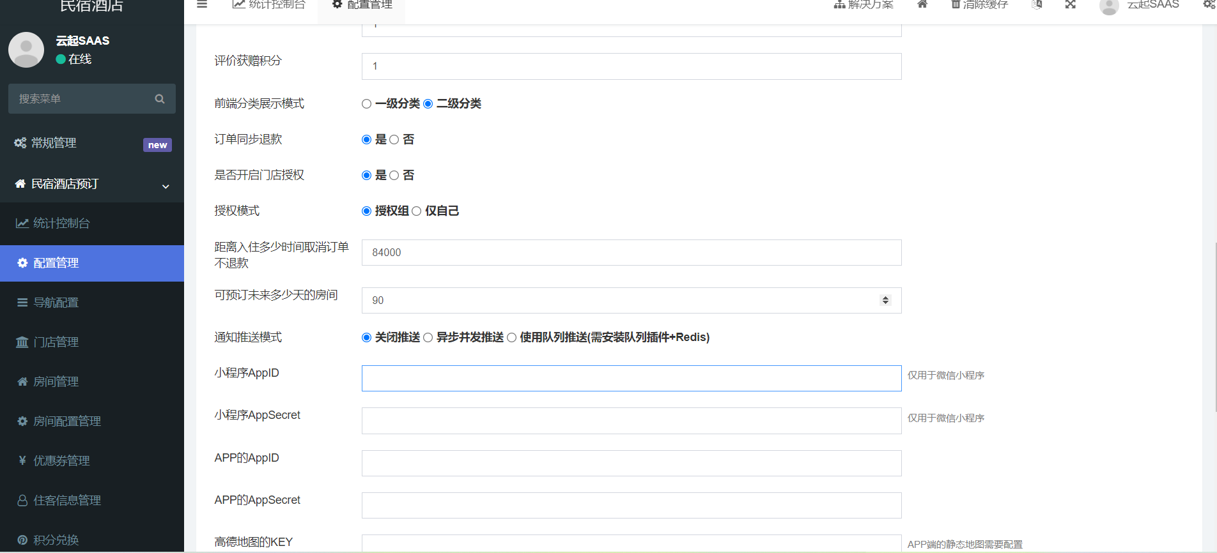The image size is (1217, 553).
Task: Choose 授权组 authorization mode
Action: coord(366,211)
